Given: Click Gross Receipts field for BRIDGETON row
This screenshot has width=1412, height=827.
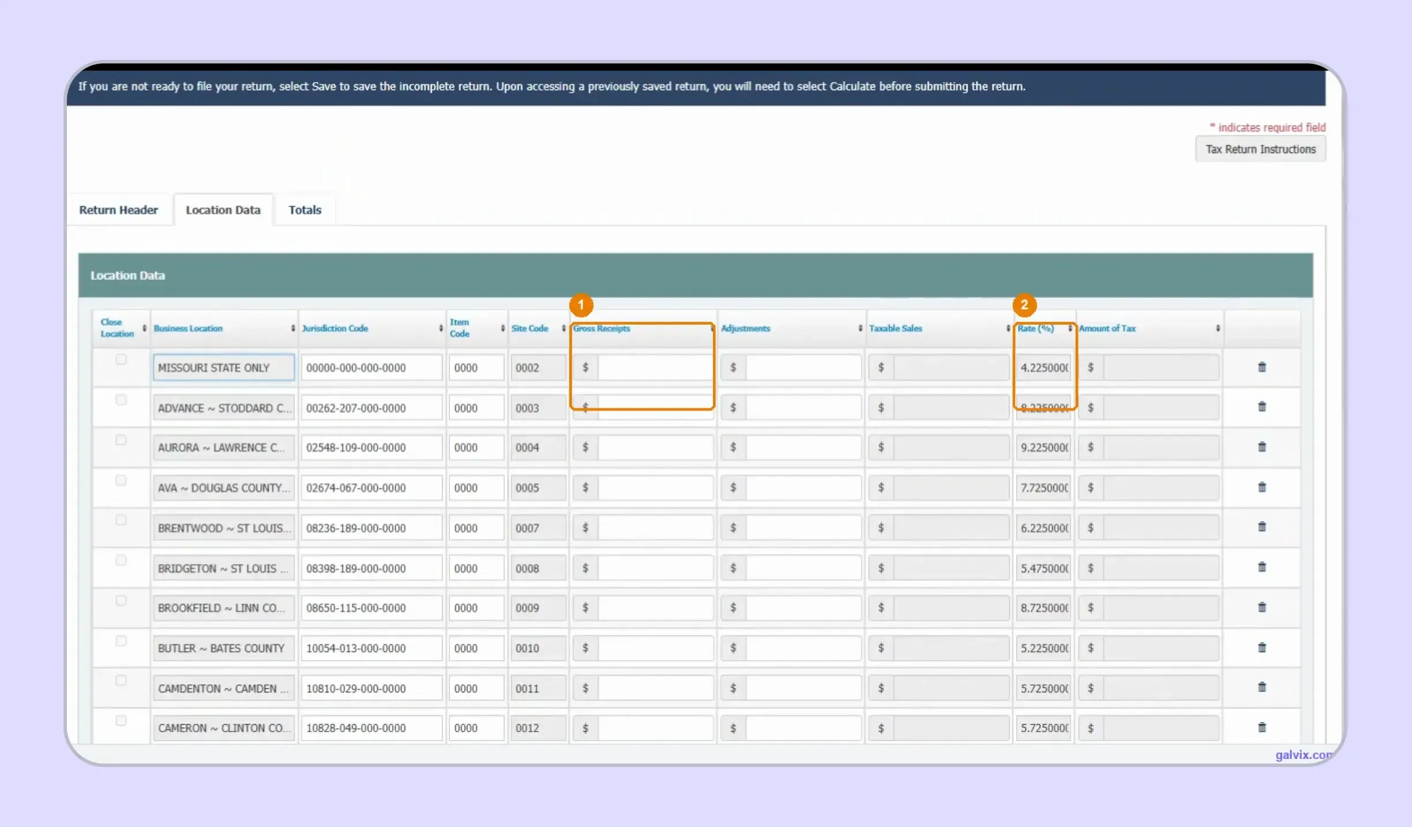Looking at the screenshot, I should point(655,568).
